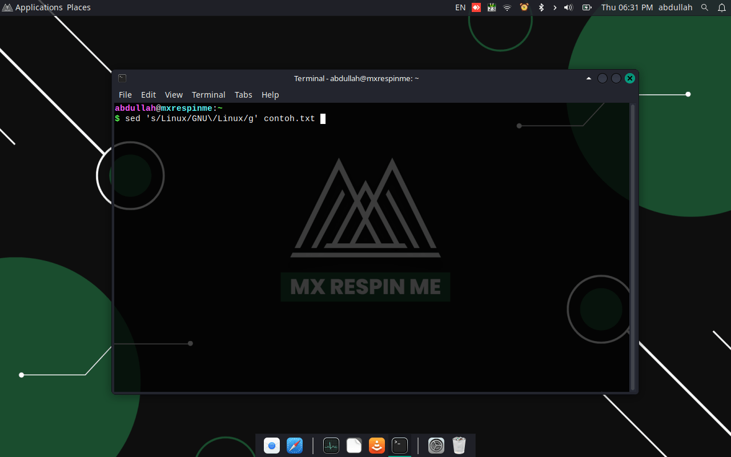Image resolution: width=731 pixels, height=457 pixels.
Task: Click the 'abdullah@mxrespinme' prompt text
Action: click(x=163, y=108)
